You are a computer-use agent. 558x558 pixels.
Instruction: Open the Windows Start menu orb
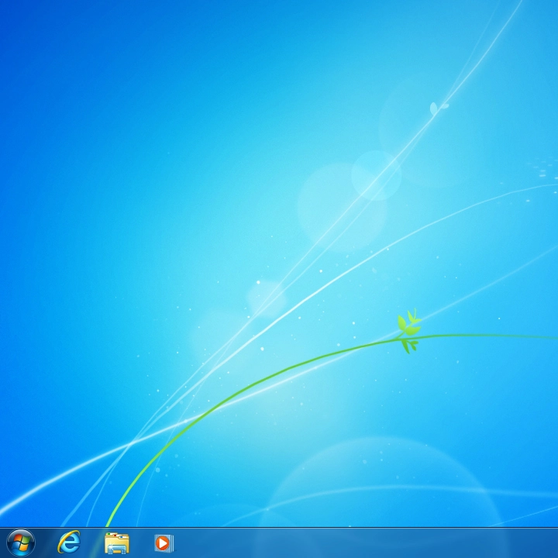(20, 542)
